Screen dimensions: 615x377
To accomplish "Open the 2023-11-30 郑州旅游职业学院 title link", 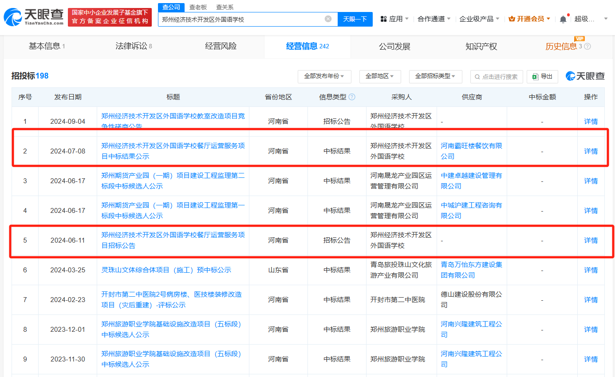I will pyautogui.click(x=171, y=359).
